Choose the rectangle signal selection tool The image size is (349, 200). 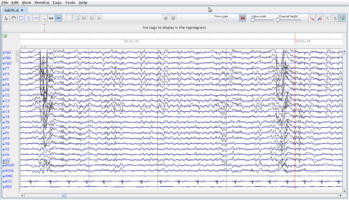pos(21,18)
